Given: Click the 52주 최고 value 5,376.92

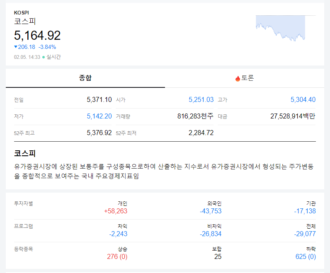Looking at the screenshot, I should (99, 133).
